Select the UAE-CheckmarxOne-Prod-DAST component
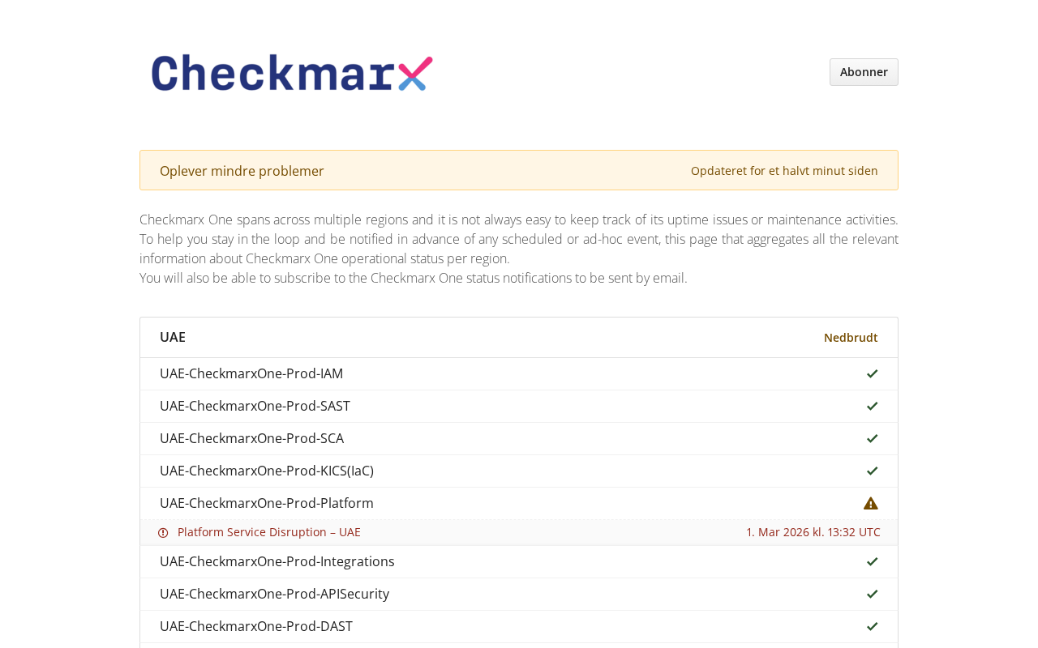Screen dimensions: 1038x648 click(x=256, y=626)
